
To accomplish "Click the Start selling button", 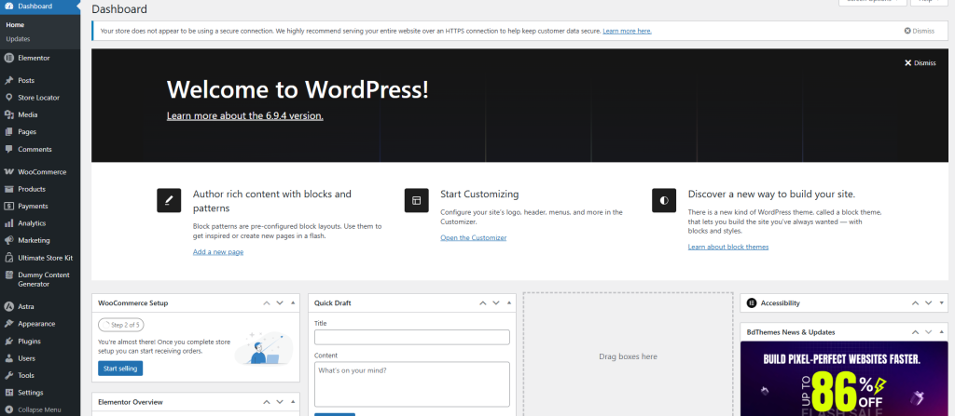I will (120, 369).
